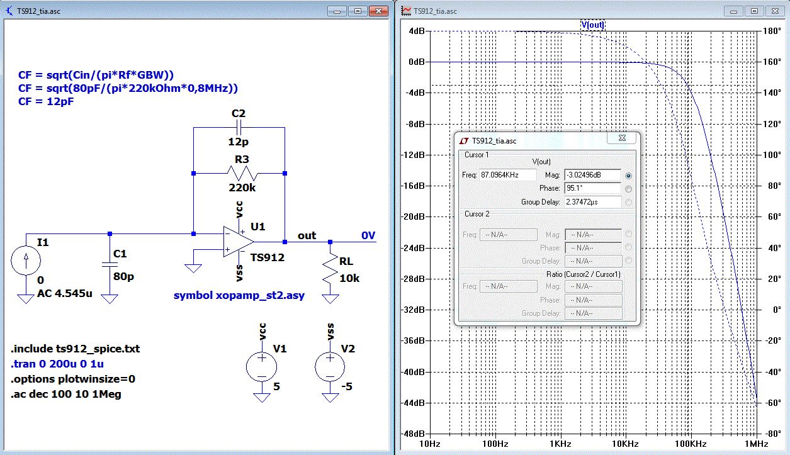The height and width of the screenshot is (455, 790).
Task: Click the input capacitor C1 symbol
Action: [110, 265]
